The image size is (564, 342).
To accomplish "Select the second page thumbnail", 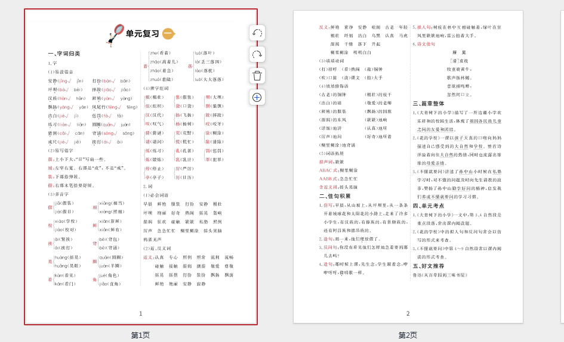I will point(408,179).
